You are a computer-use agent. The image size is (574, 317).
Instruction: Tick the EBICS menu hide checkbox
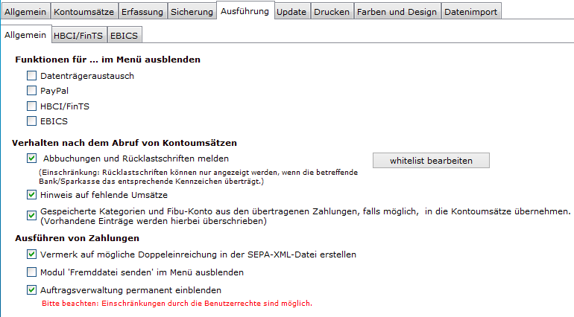(x=31, y=121)
